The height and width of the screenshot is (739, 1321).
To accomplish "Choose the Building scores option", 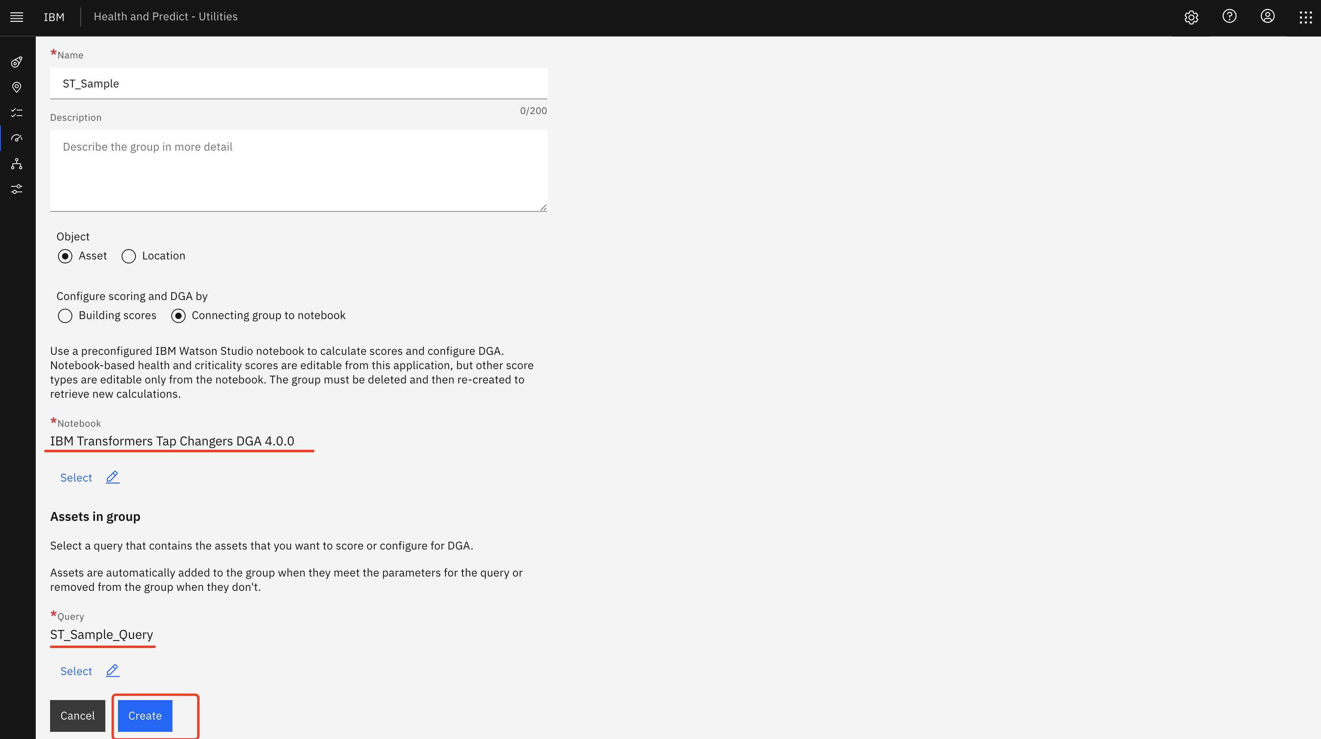I will pyautogui.click(x=65, y=315).
